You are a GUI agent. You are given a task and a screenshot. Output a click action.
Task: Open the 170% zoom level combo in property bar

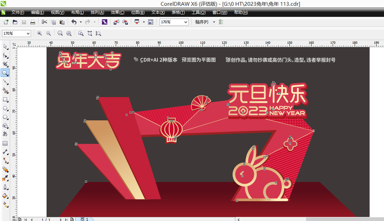(16, 33)
